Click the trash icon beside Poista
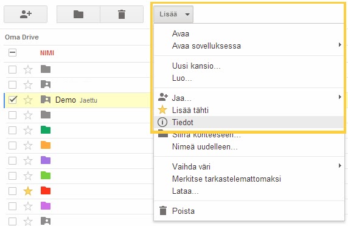348x226 pixels. (x=163, y=211)
